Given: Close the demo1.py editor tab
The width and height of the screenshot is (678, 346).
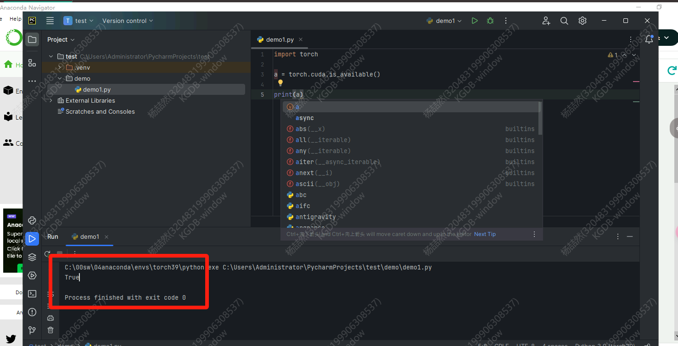Looking at the screenshot, I should click(x=301, y=39).
